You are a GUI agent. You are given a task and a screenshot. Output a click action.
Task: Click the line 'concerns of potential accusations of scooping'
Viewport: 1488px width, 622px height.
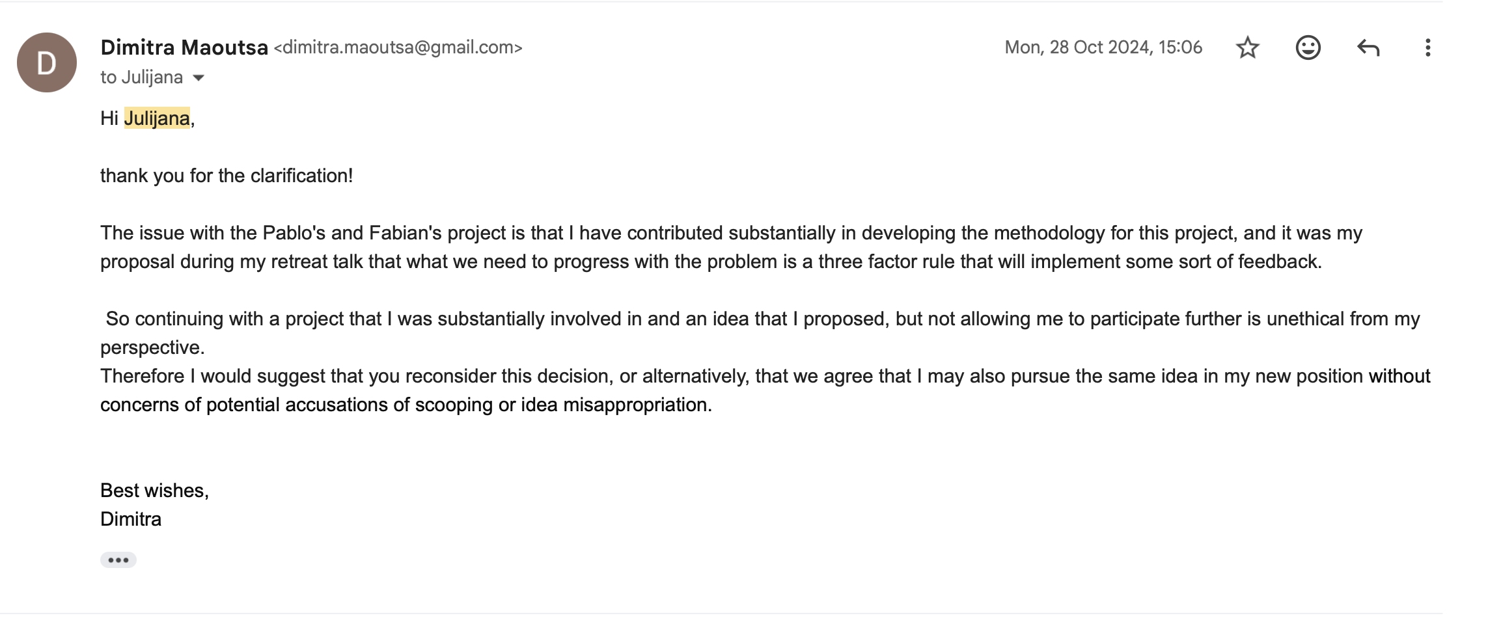[x=406, y=405]
